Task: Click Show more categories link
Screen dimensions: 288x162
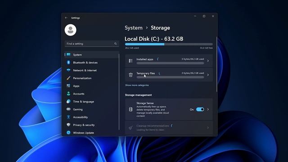Action: (x=137, y=85)
